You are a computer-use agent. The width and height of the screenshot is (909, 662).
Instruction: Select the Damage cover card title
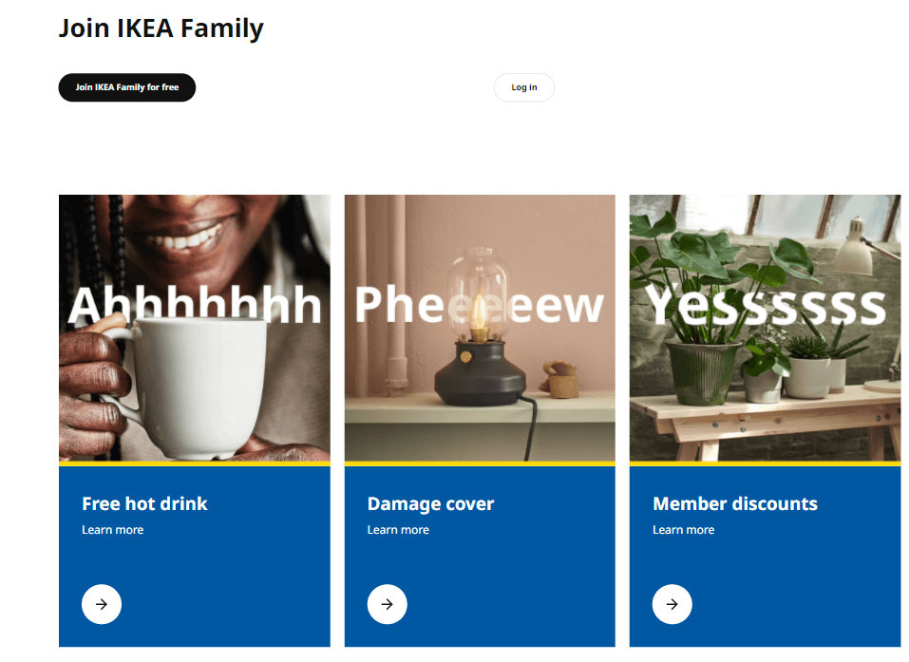(430, 503)
